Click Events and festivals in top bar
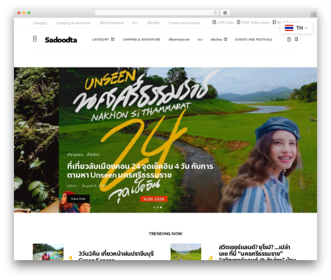 [185, 23]
